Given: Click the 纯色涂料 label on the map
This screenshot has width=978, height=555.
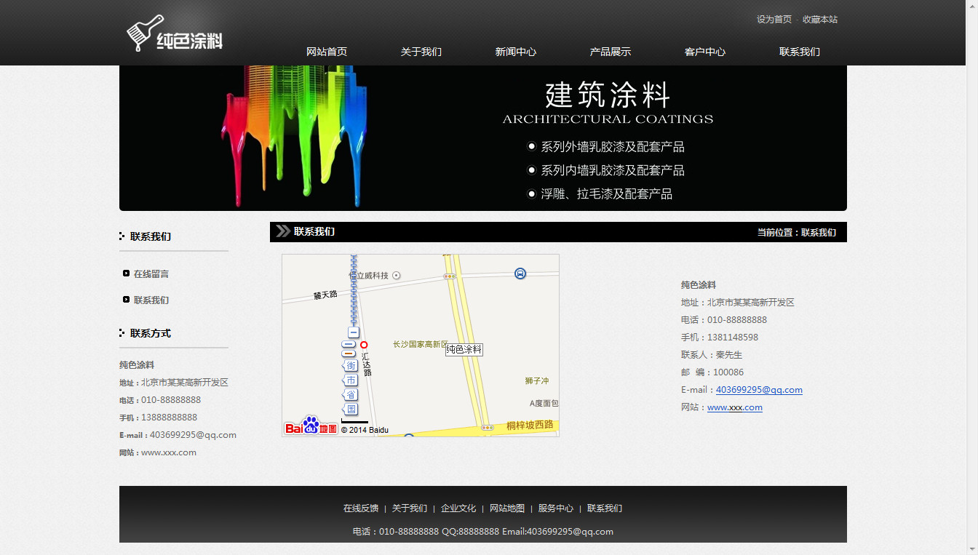Looking at the screenshot, I should (464, 350).
